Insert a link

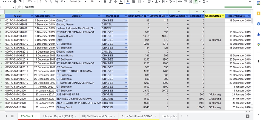point(180,2)
